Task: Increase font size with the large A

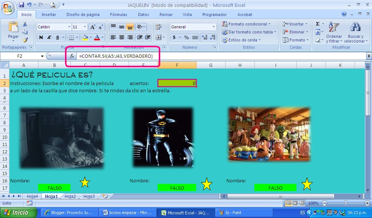Action: pyautogui.click(x=93, y=27)
